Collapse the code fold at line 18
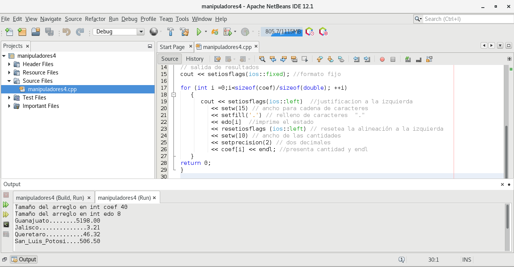This screenshot has width=514, height=267. pyautogui.click(x=174, y=95)
